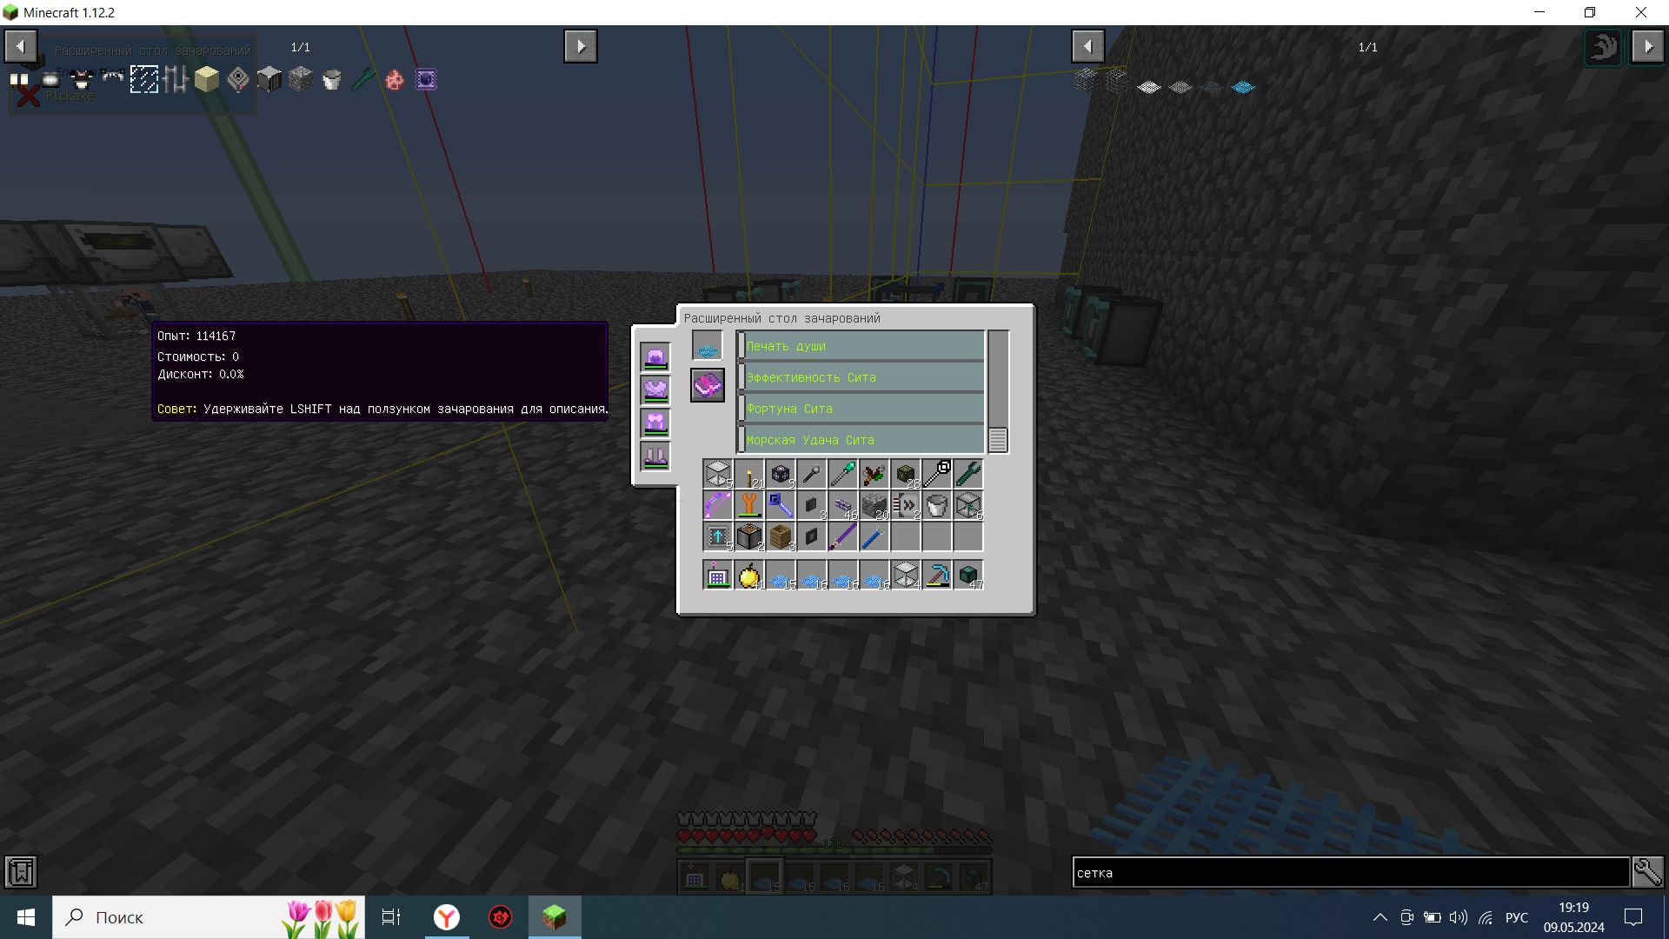This screenshot has height=939, width=1669.
Task: Click the purple chestplate armor slot
Action: [x=655, y=390]
